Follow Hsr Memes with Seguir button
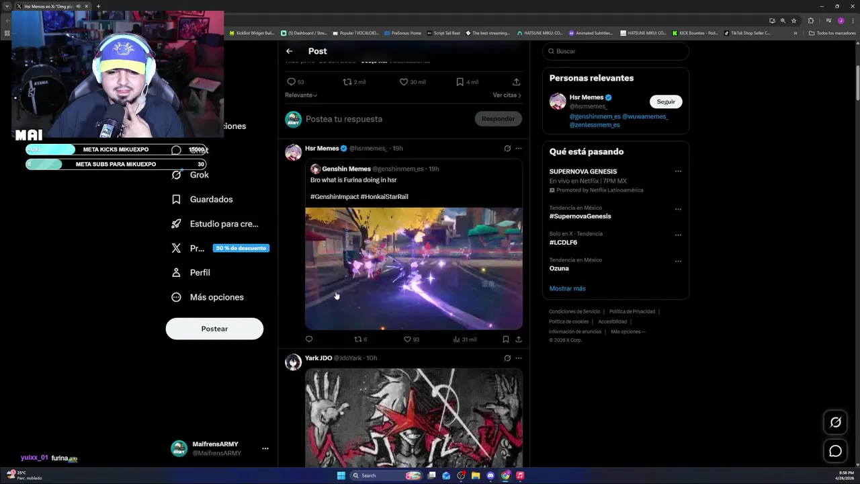Viewport: 860px width, 484px height. 666,102
